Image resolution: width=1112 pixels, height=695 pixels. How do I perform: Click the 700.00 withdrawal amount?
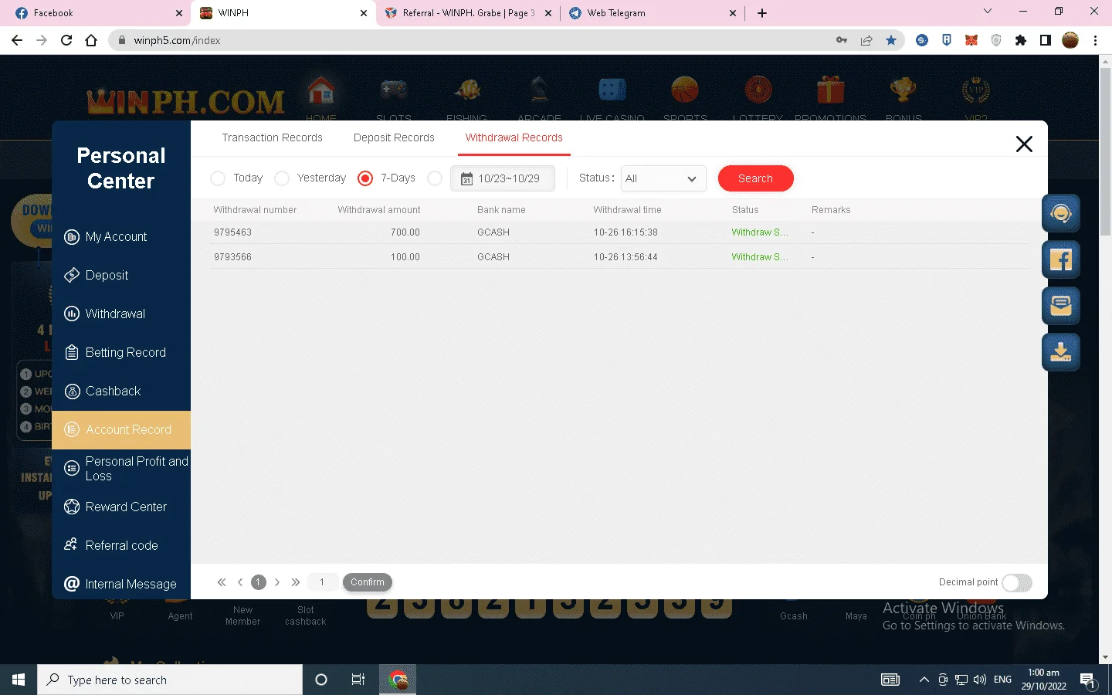click(405, 232)
